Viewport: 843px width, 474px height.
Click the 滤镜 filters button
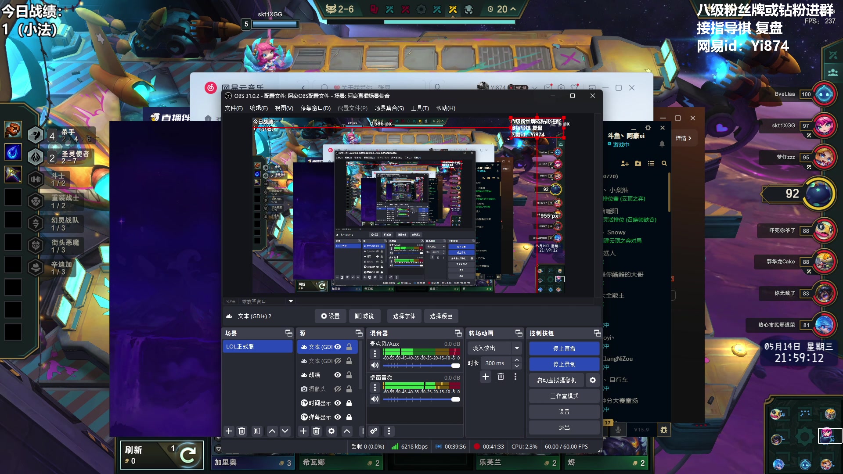(x=364, y=316)
